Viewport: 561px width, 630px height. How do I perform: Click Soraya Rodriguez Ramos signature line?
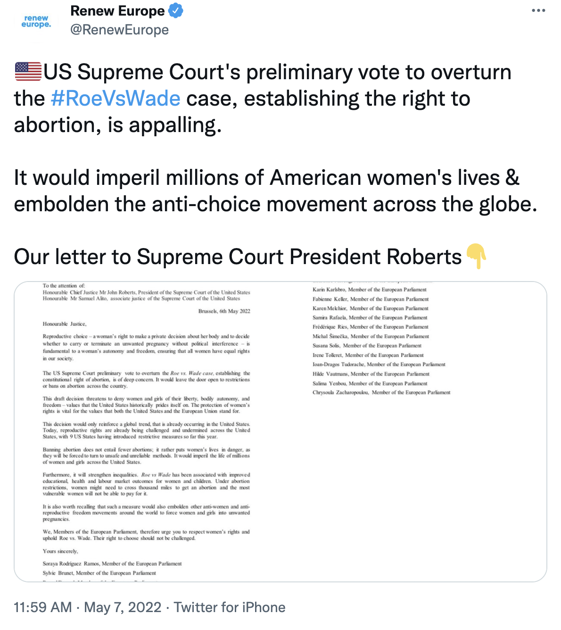coord(112,564)
